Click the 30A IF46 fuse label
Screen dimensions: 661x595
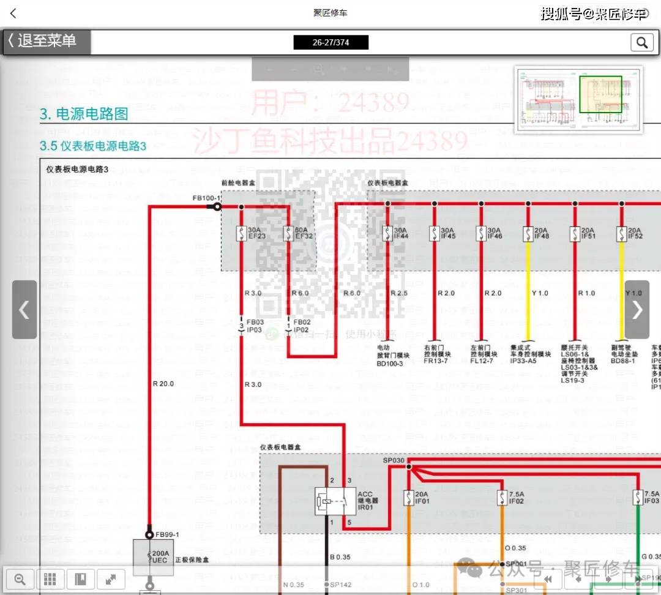[x=495, y=233]
